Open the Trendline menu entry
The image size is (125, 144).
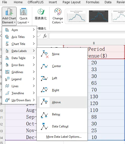tap(19, 93)
